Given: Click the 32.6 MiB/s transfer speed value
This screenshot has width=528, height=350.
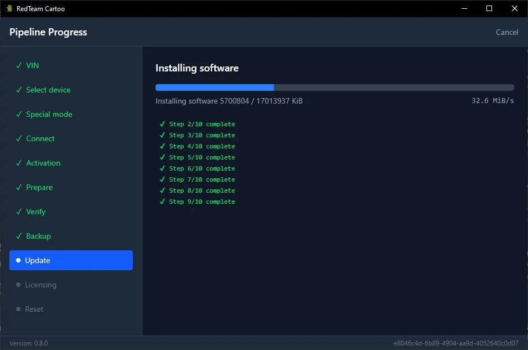Looking at the screenshot, I should coord(493,101).
